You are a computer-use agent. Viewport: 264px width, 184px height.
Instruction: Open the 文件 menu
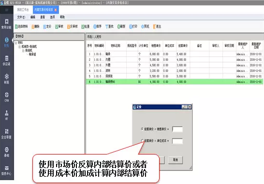pos(21,17)
